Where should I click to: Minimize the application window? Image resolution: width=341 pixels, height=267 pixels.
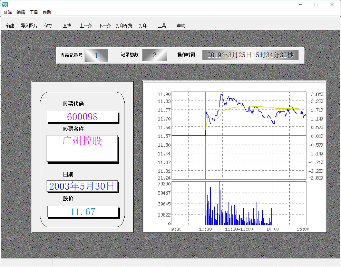click(301, 4)
